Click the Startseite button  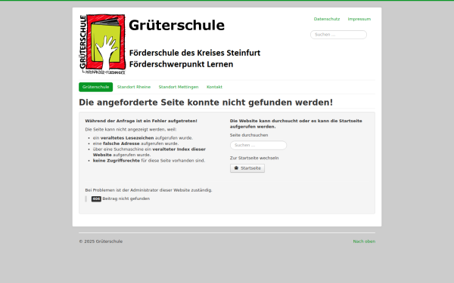coord(247,168)
